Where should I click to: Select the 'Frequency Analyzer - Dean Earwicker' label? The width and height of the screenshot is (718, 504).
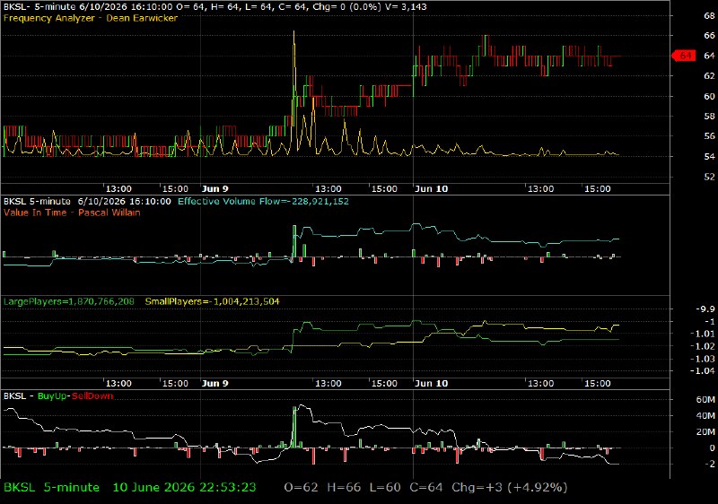(91, 18)
